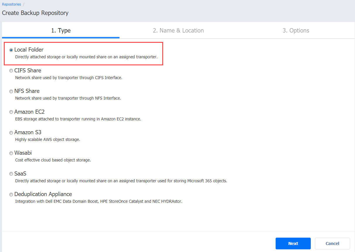Select Wasabi cloud storage option
The image size is (355, 252).
point(11,153)
